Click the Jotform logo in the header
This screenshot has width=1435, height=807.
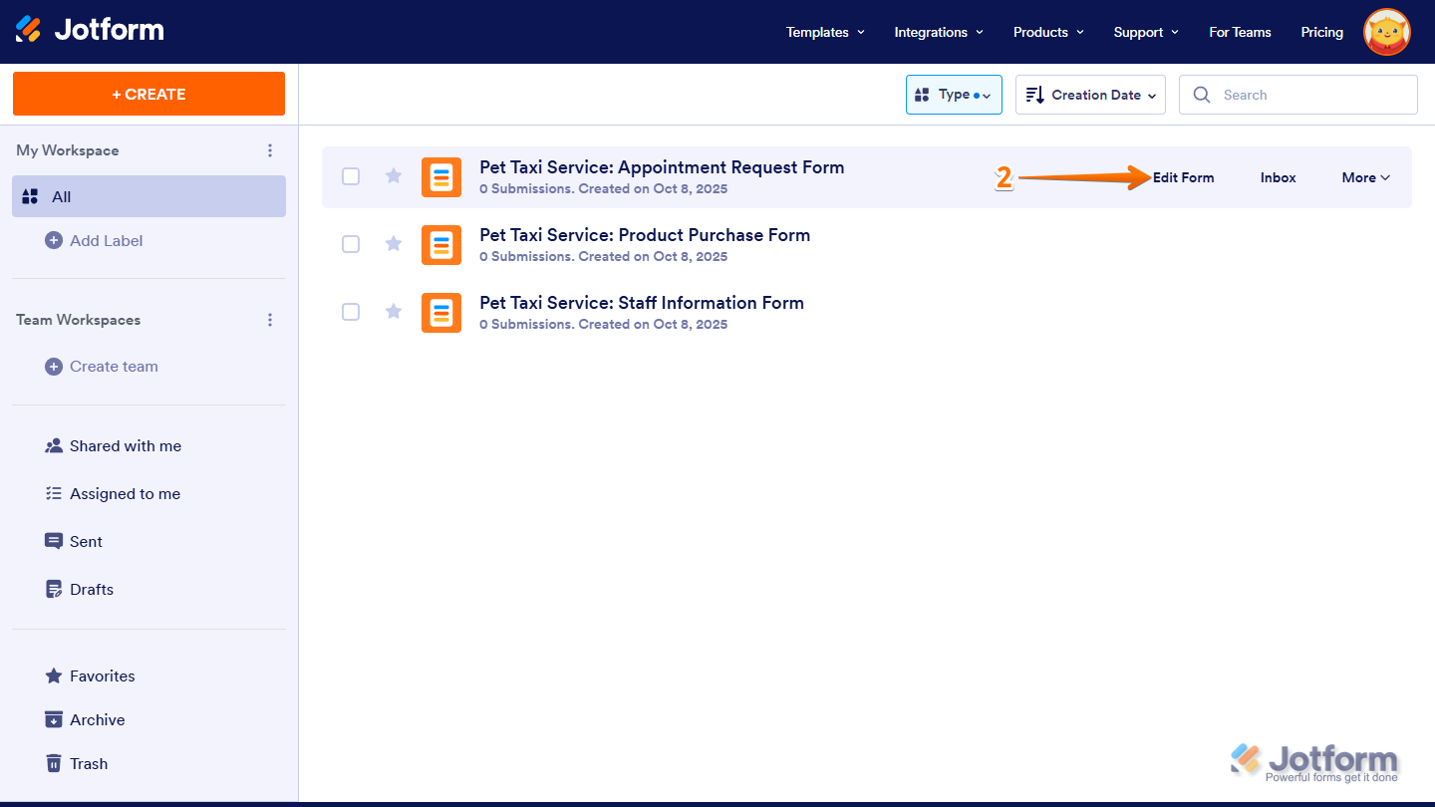tap(90, 31)
